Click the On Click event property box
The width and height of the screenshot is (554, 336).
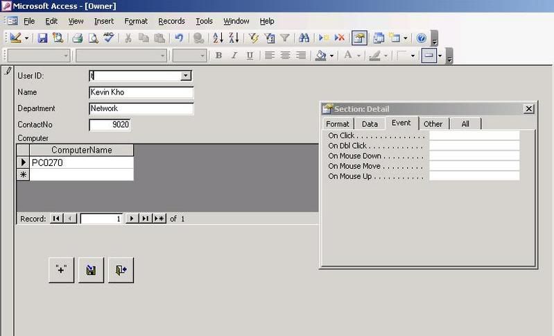pyautogui.click(x=474, y=135)
